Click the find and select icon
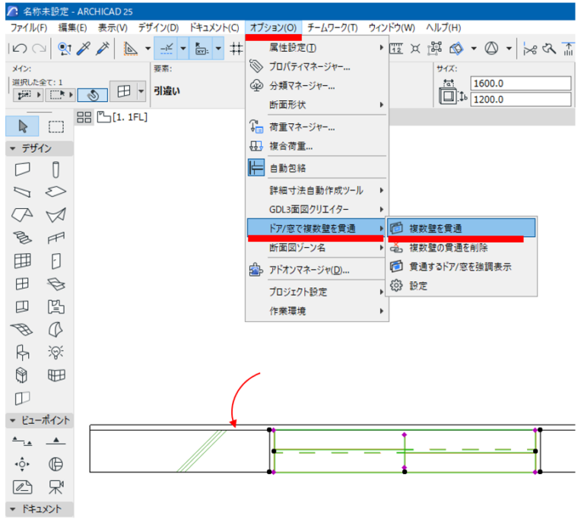Viewport: 584px width, 519px height. (x=65, y=49)
